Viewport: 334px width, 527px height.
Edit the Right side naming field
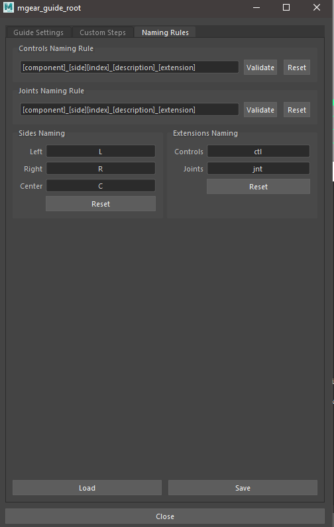coord(101,169)
